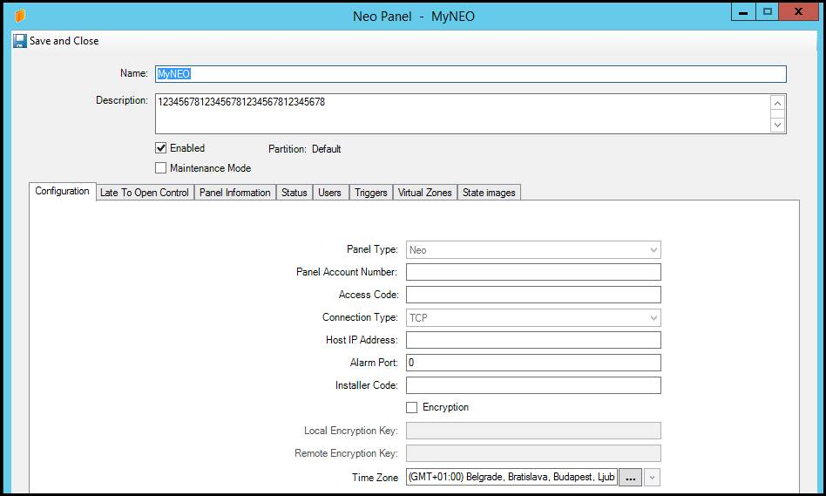Click the Save and Close floppy disk icon
Viewport: 826px width, 496px height.
tap(20, 41)
